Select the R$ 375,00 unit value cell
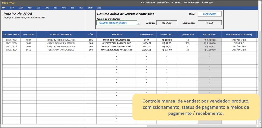262x128 pixels. (167, 50)
